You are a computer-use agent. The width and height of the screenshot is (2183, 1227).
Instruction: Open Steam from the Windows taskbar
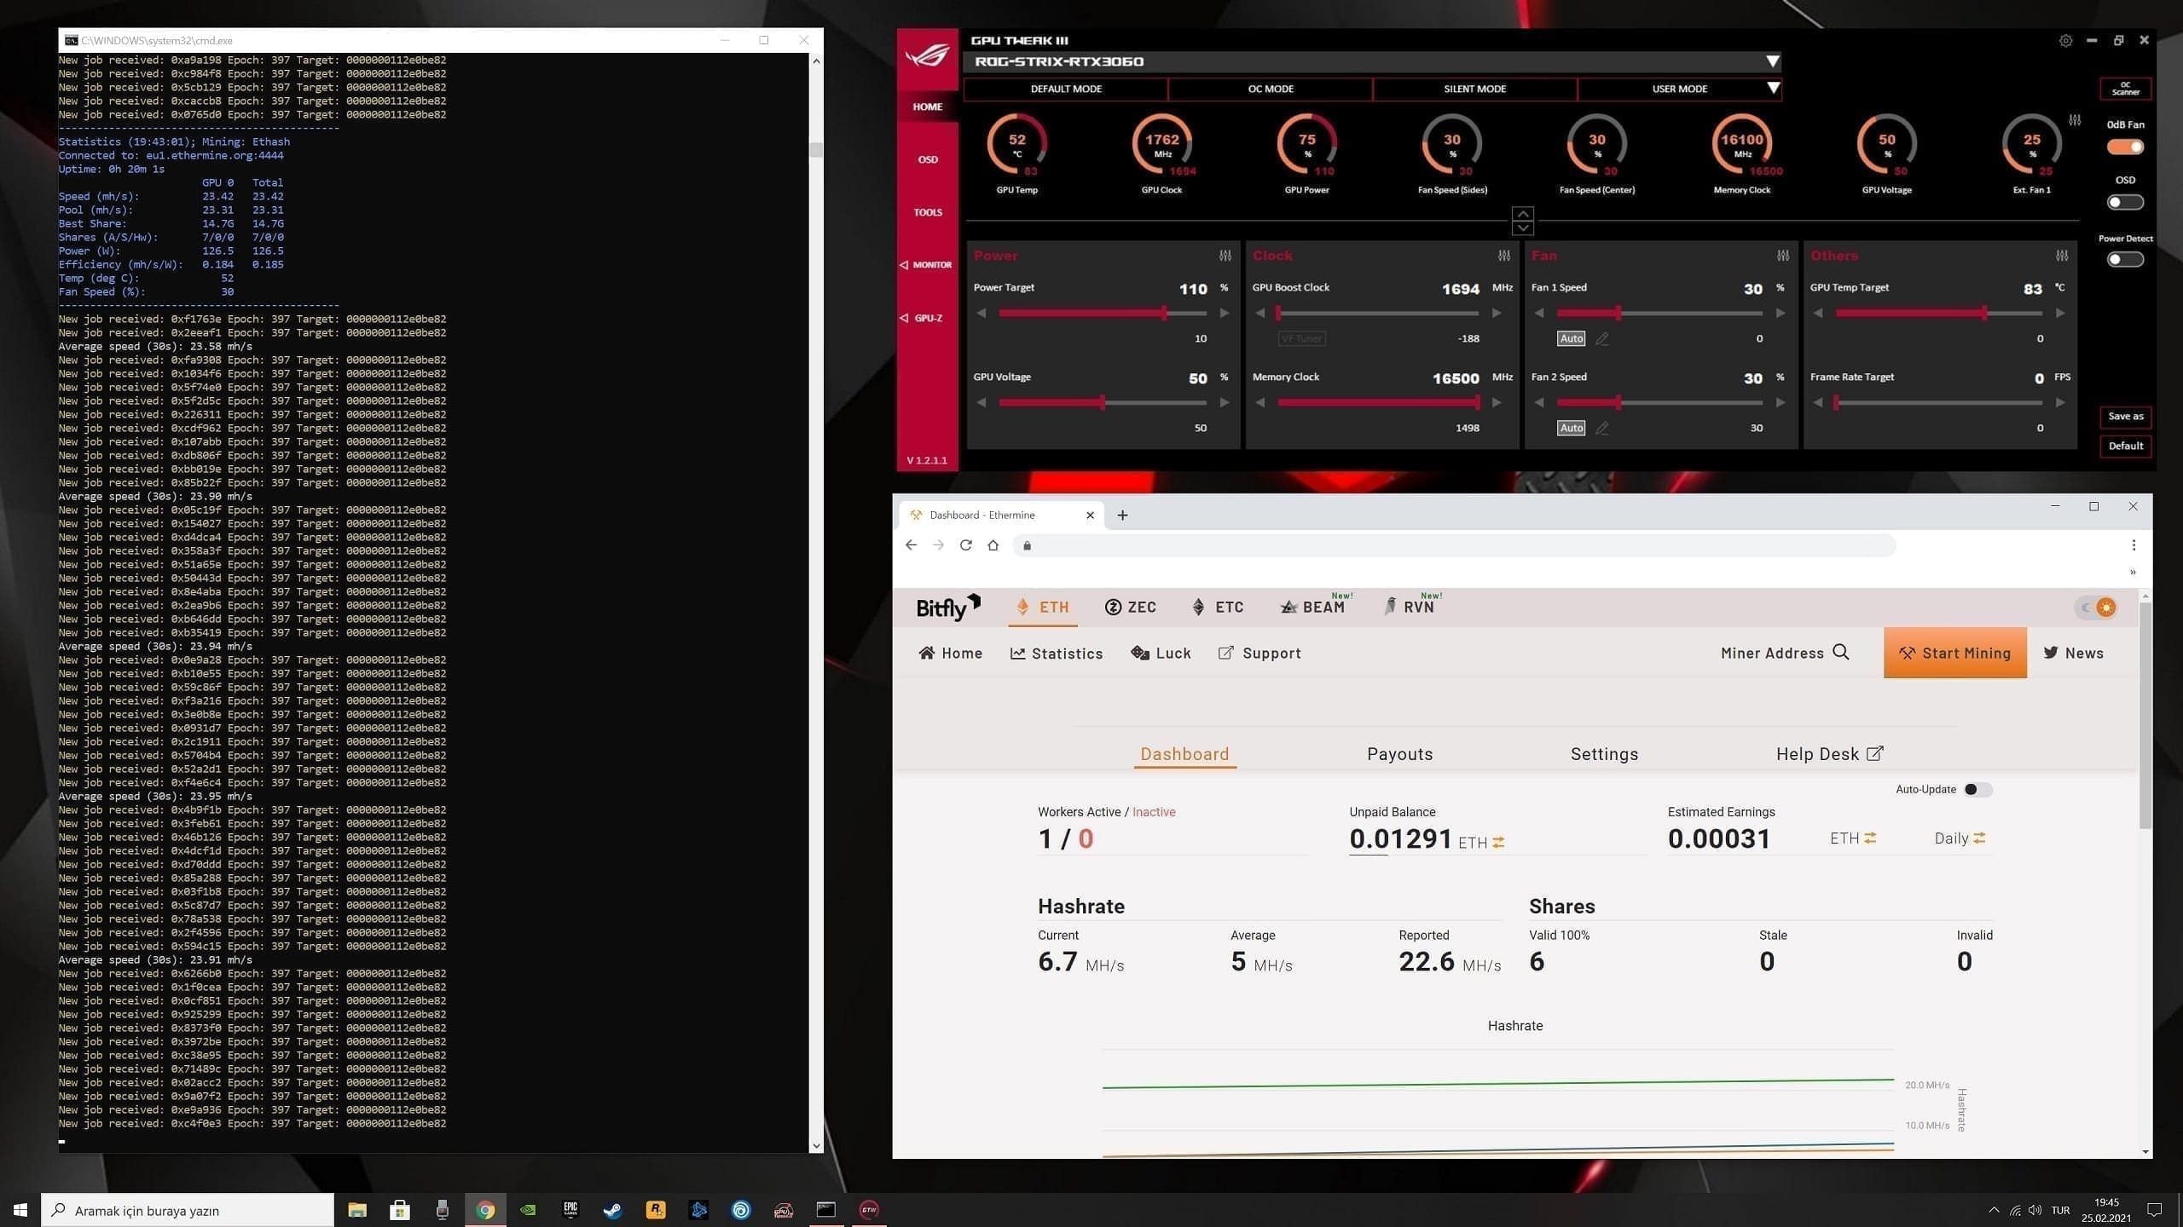tap(612, 1210)
